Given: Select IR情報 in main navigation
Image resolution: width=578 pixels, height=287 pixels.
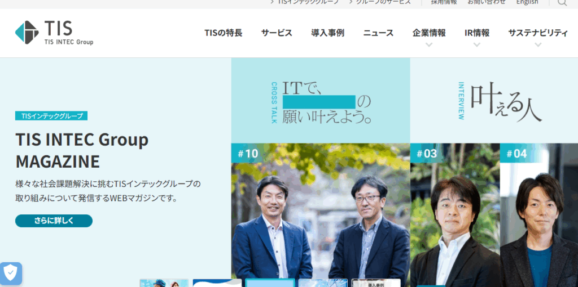Looking at the screenshot, I should (477, 33).
